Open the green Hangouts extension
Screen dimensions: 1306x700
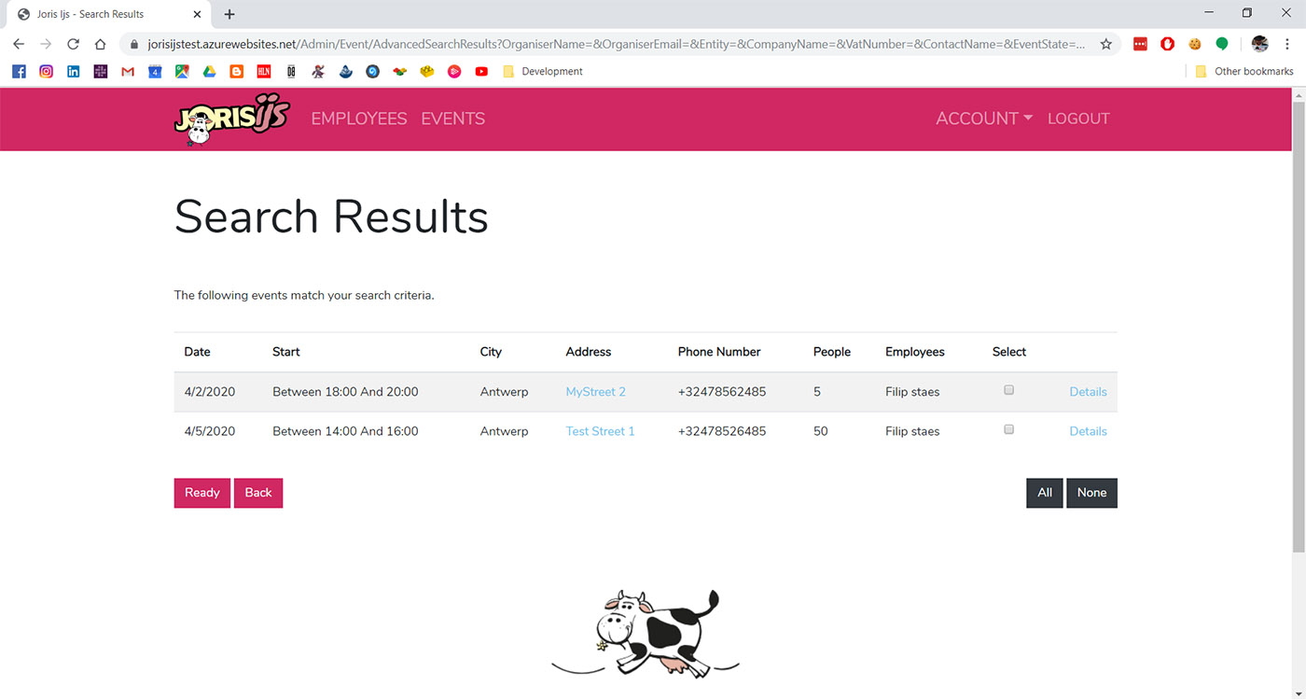pos(1222,44)
